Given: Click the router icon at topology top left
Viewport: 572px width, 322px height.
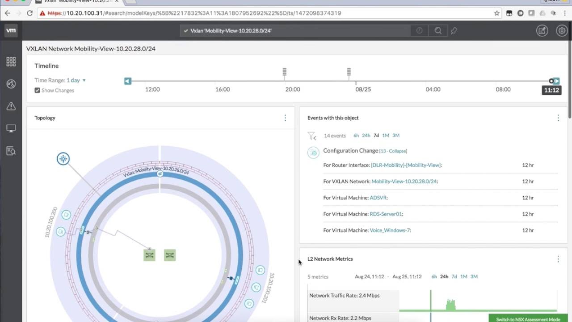Looking at the screenshot, I should pos(63,159).
